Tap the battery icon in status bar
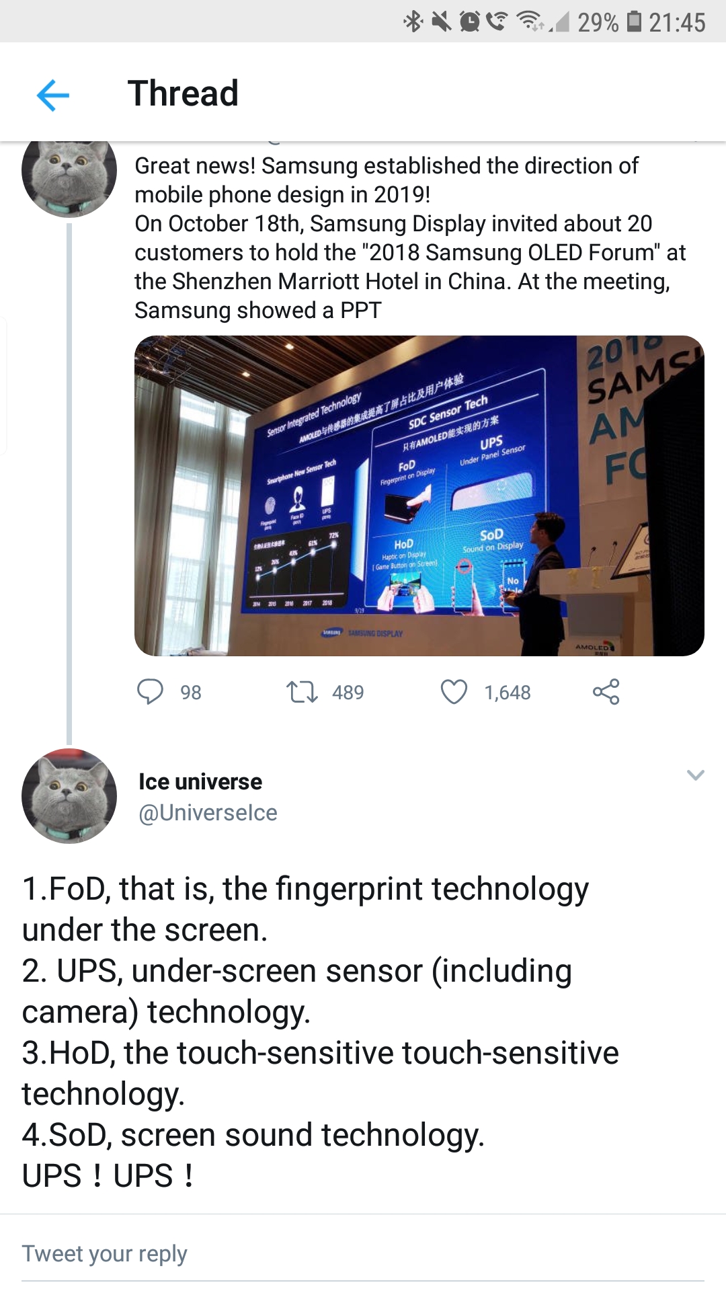Screen dimensions: 726x1291 (x=634, y=22)
